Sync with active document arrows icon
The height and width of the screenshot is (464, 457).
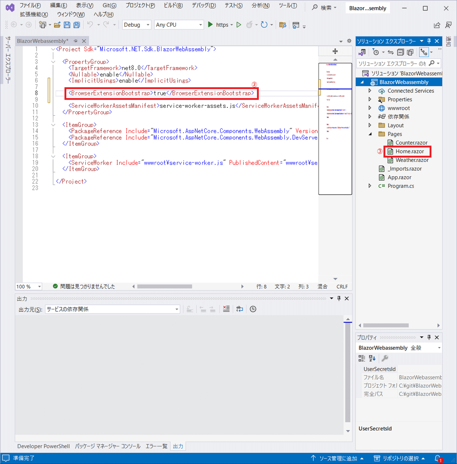(x=391, y=52)
